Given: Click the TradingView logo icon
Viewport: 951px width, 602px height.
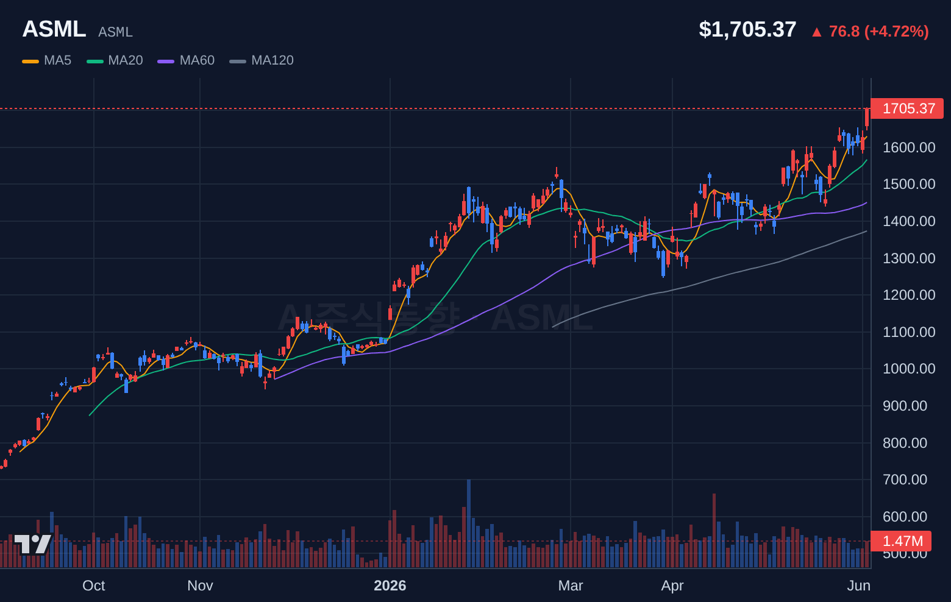Looking at the screenshot, I should (x=33, y=544).
